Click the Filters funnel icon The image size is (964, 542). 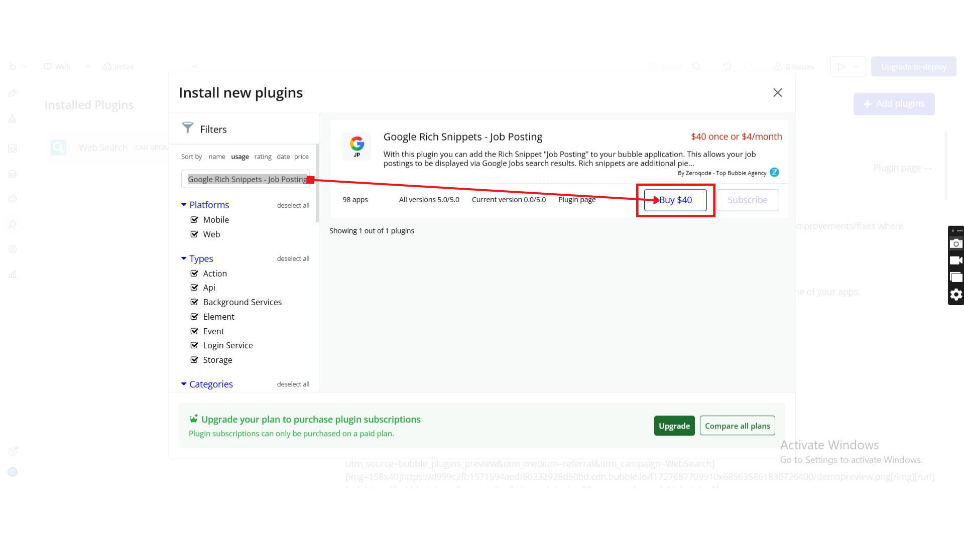pos(187,128)
